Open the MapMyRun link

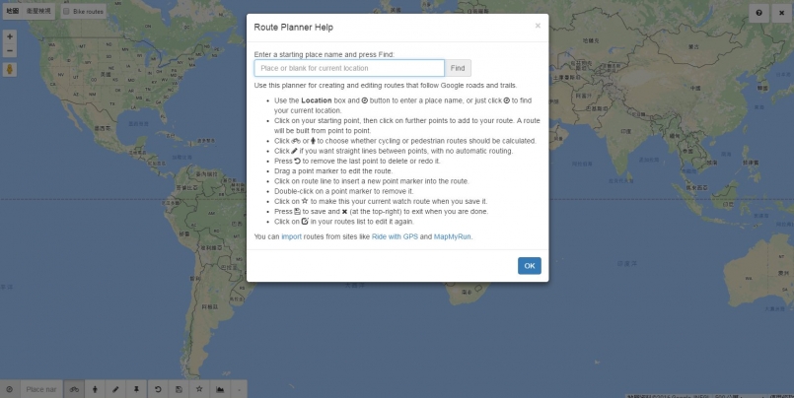(x=455, y=236)
